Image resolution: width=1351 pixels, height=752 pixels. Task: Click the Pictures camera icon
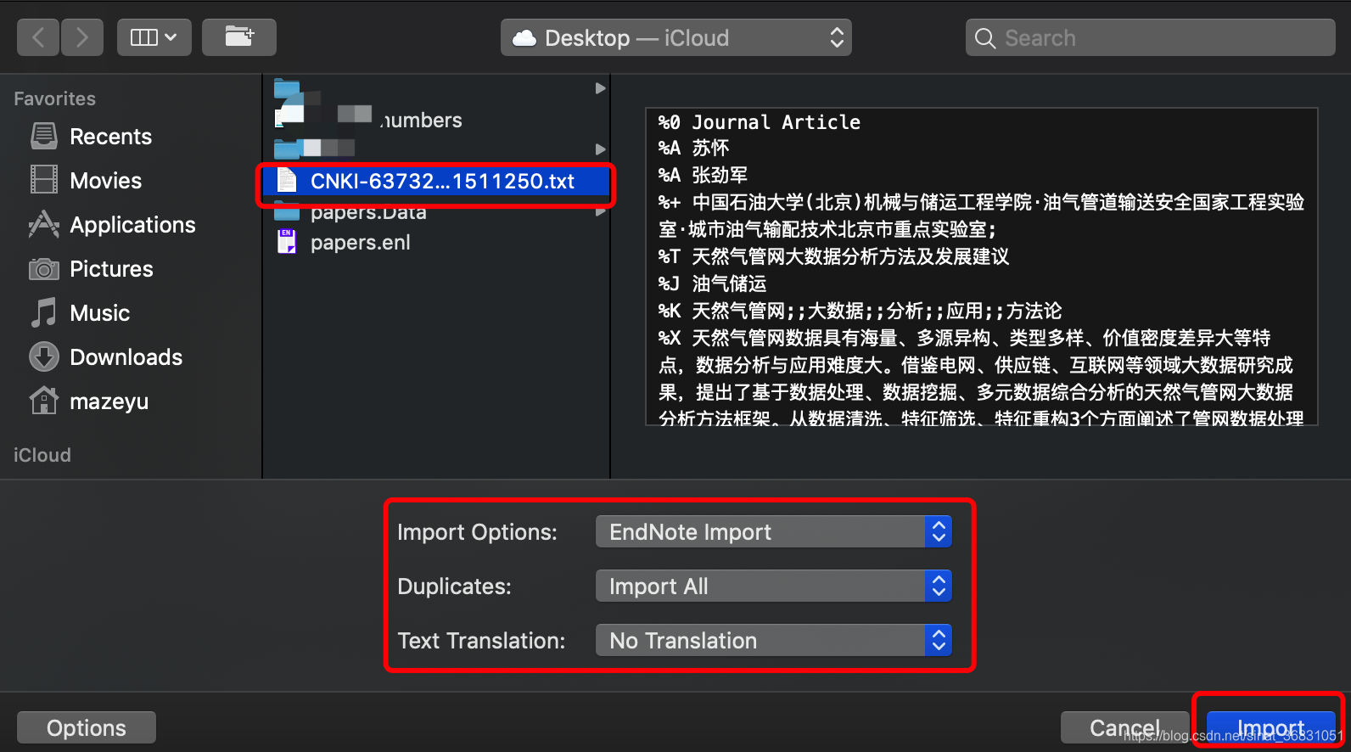point(44,269)
